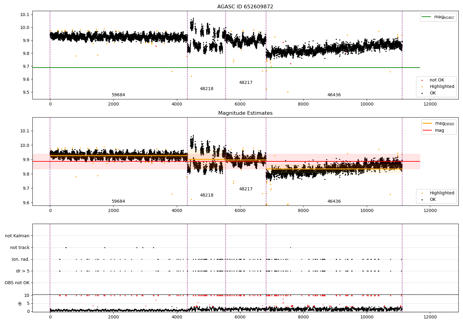
Task: Click obsid label 48217 in Magnitude Estimates plot
Action: click(246, 189)
